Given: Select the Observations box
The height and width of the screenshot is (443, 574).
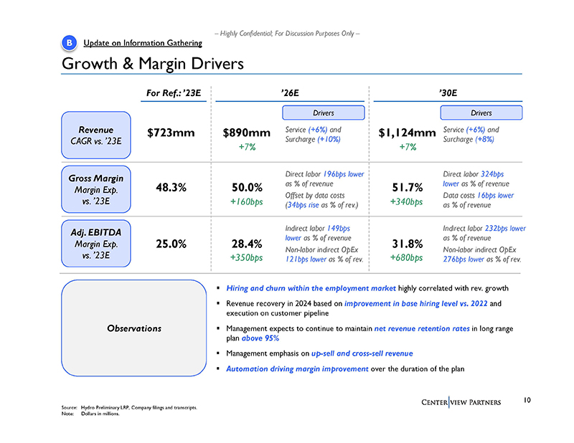Looking at the screenshot, I should click(x=134, y=328).
